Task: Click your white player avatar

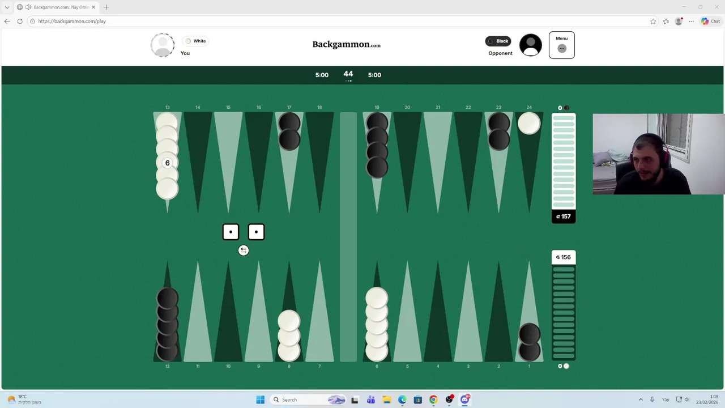Action: 163,45
